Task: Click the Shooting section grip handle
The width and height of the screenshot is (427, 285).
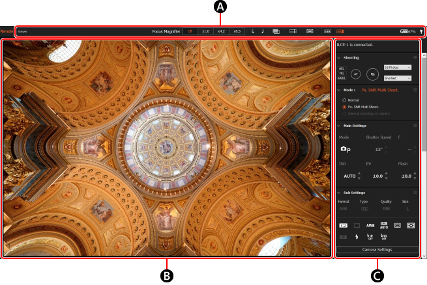Action: 415,58
